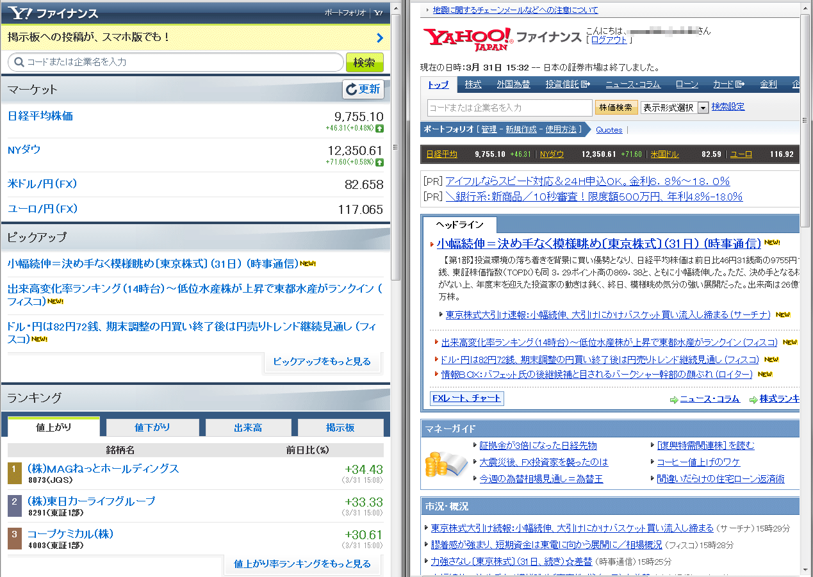The width and height of the screenshot is (813, 577).
Task: Click the portfolio 使用方法 link
Action: (561, 130)
